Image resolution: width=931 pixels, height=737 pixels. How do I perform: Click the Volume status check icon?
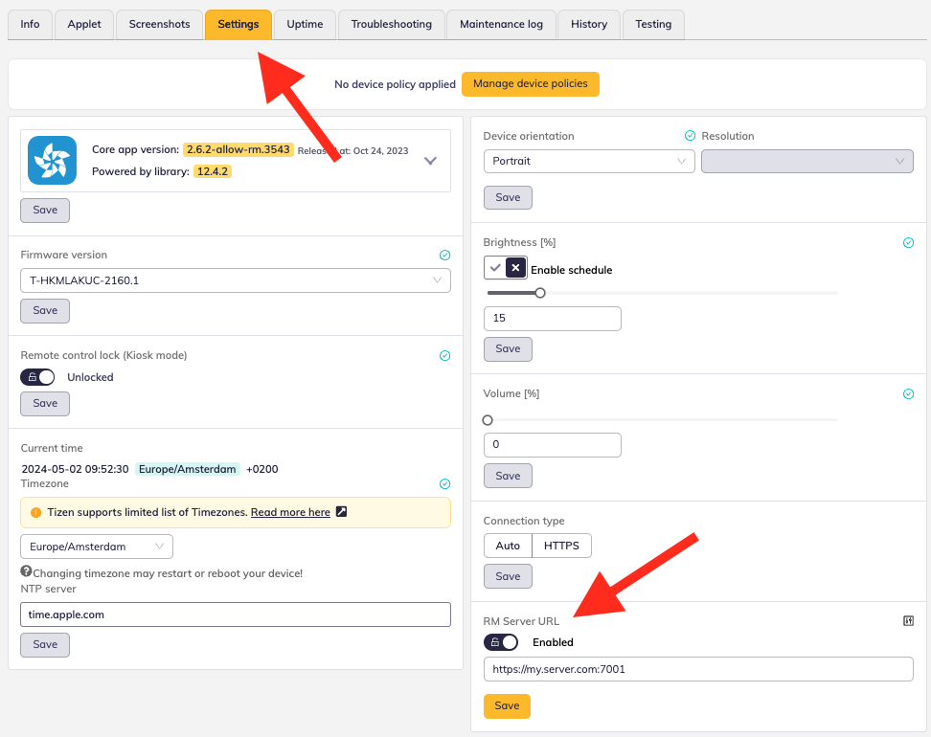pos(908,394)
